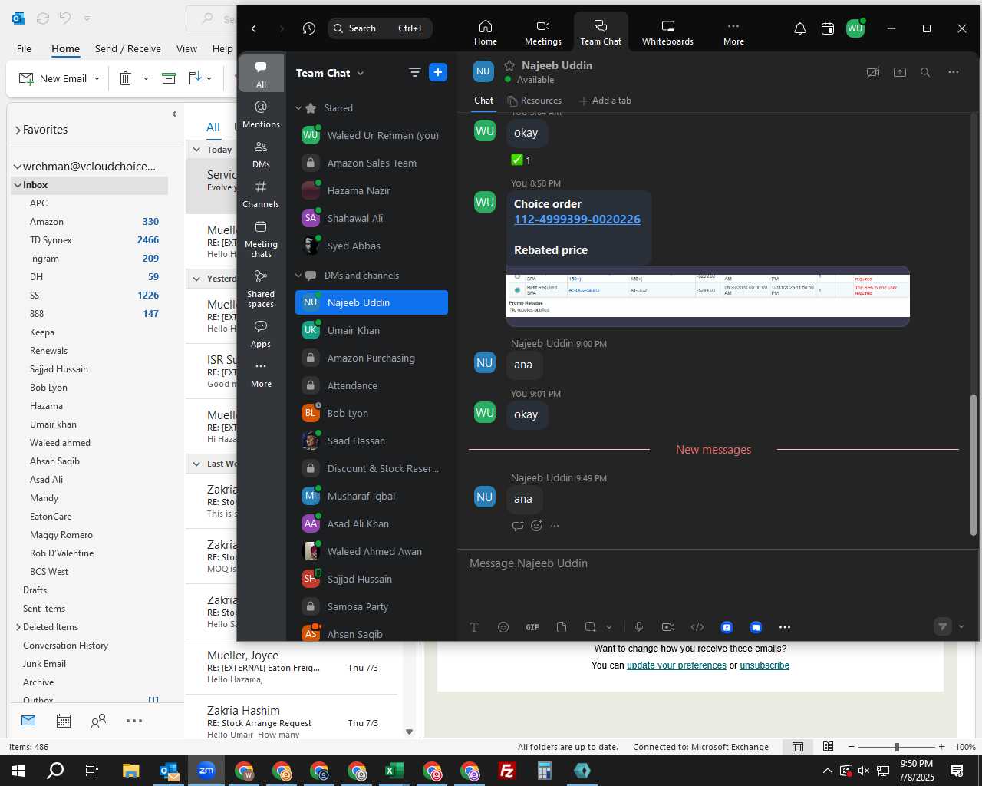
Task: Click the share screen icon in chat header
Action: point(900,72)
